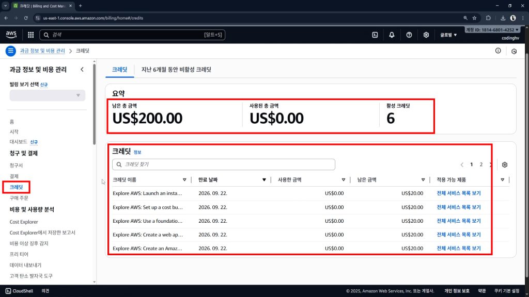This screenshot has height=297, width=529.
Task: Click 과금 정보 및 비용 관리 breadcrumb link
Action: point(42,51)
